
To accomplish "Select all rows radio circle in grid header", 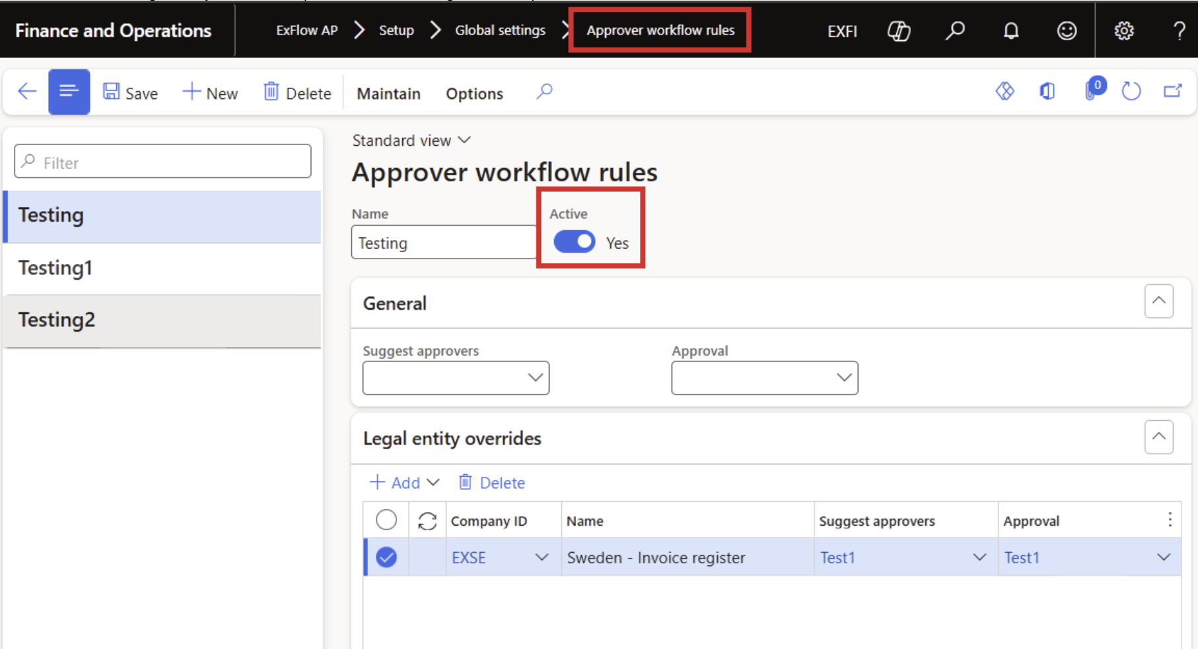I will click(386, 520).
